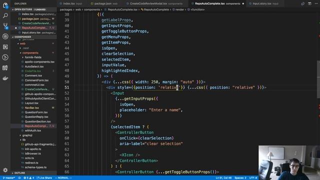The image size is (320, 180).
Task: Click breadcrumb class RepoAutoComplete
Action: point(156,9)
